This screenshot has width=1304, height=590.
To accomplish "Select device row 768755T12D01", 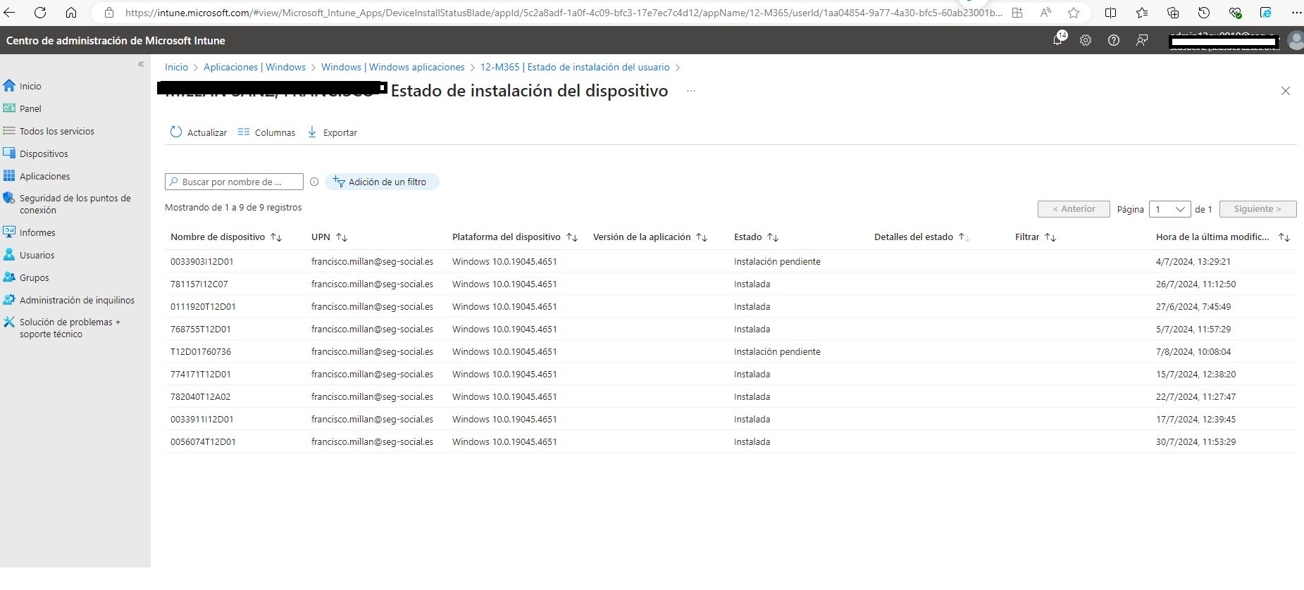I will click(730, 329).
